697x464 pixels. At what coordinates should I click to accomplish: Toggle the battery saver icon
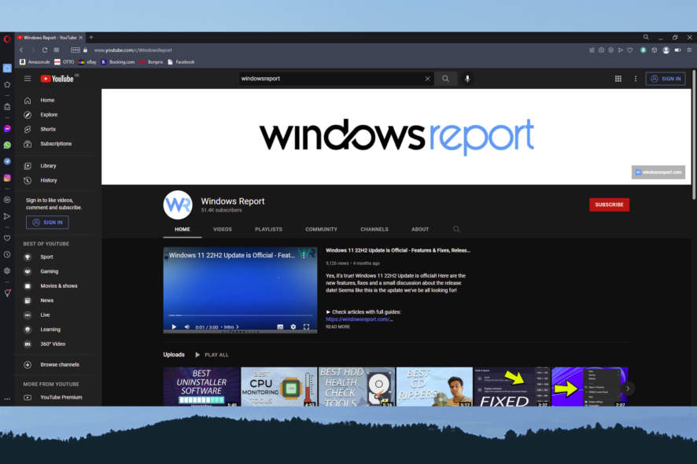click(677, 50)
